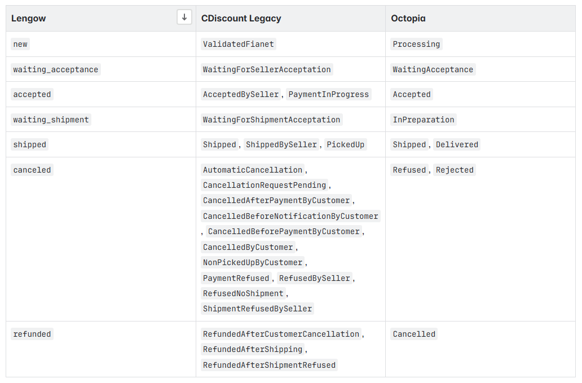Screen dimensions: 582x383
Task: Click the canceled status in Lengow column
Action: [x=32, y=170]
